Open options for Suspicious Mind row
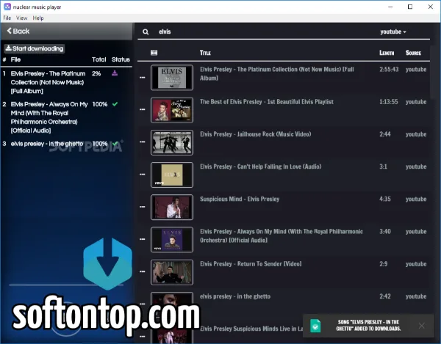441x344 pixels. click(143, 207)
